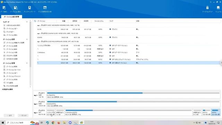Collapse the Partition Management (パーティション管理) section
The width and height of the screenshot is (222, 125).
[27, 63]
